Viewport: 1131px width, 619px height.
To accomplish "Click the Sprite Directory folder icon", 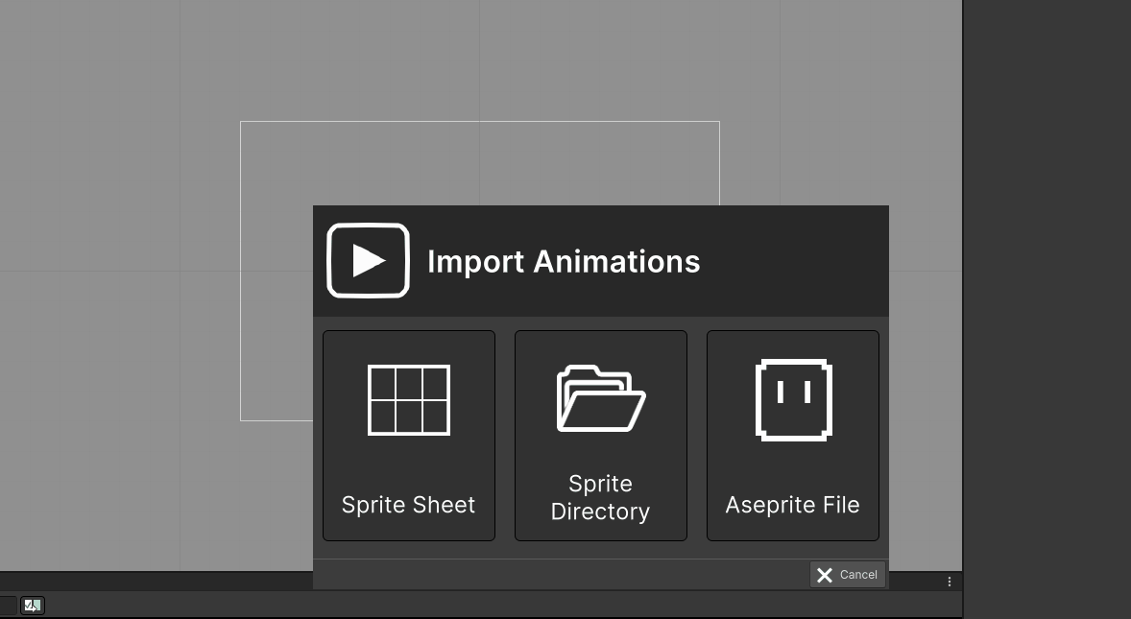I will click(x=601, y=398).
